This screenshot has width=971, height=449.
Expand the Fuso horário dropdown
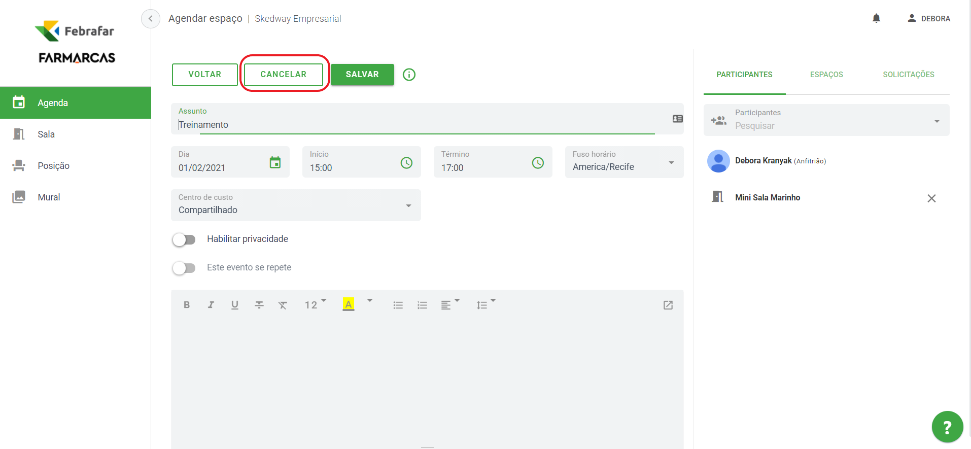pos(671,163)
